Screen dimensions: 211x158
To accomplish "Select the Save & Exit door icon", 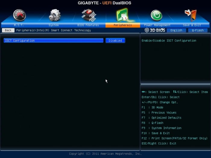I will [x=191, y=15].
